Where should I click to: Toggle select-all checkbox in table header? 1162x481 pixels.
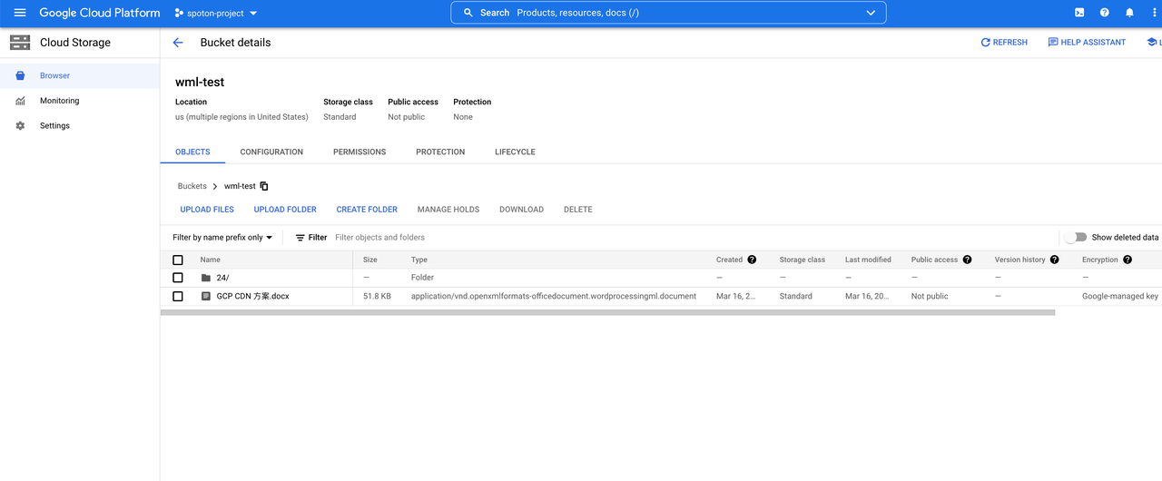tap(178, 260)
